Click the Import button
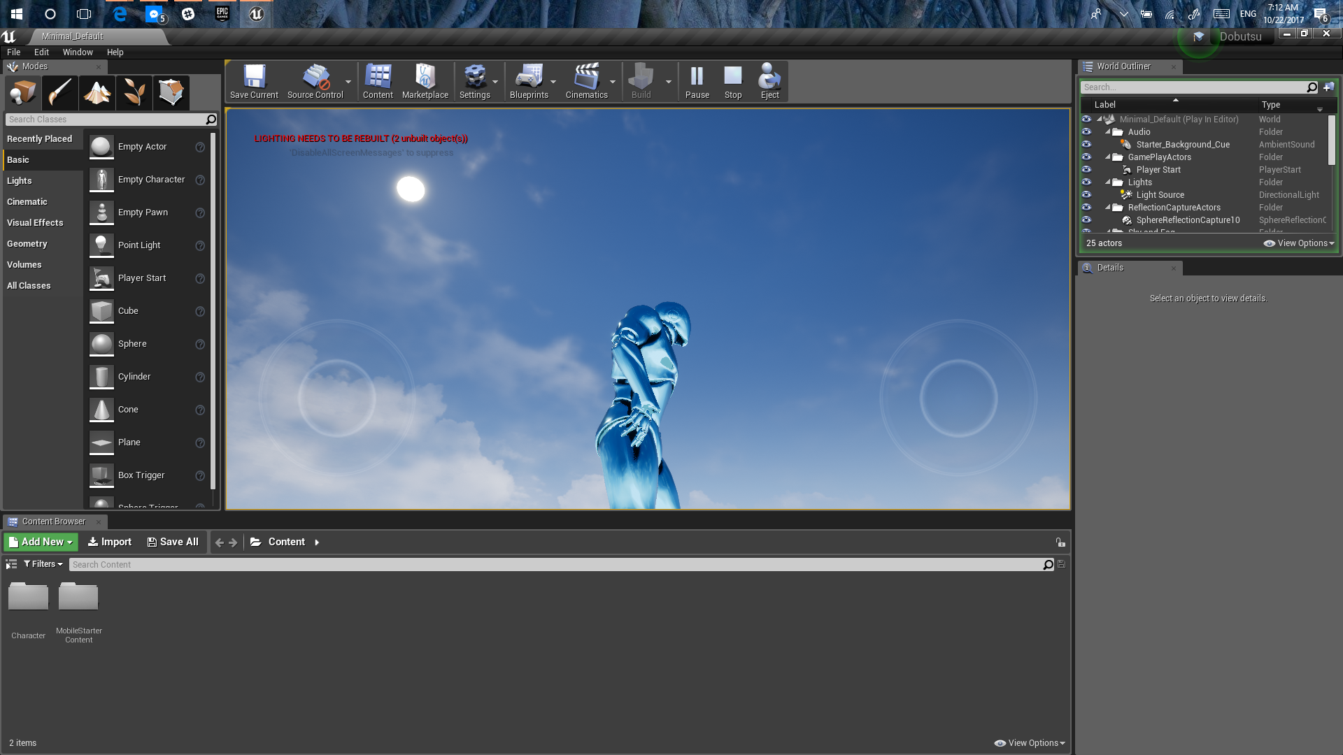This screenshot has width=1343, height=755. 110,542
